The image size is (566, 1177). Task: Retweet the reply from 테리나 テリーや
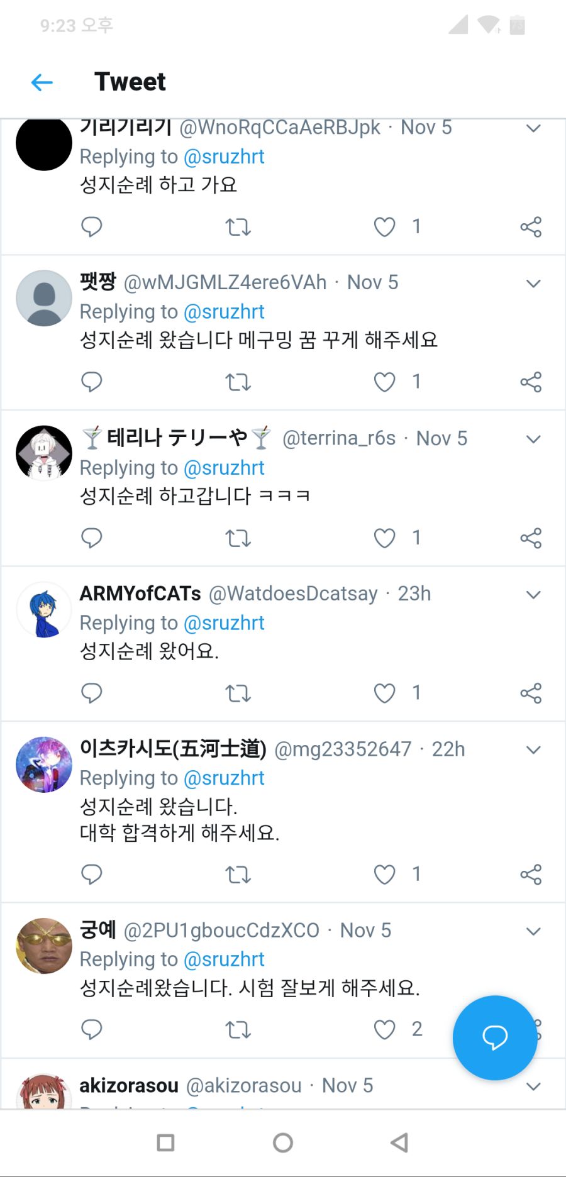click(238, 538)
